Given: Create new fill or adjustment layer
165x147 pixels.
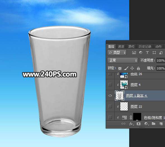Looking at the screenshot, I should click(x=146, y=123).
